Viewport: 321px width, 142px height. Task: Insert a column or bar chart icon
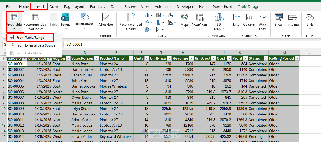click(x=147, y=15)
